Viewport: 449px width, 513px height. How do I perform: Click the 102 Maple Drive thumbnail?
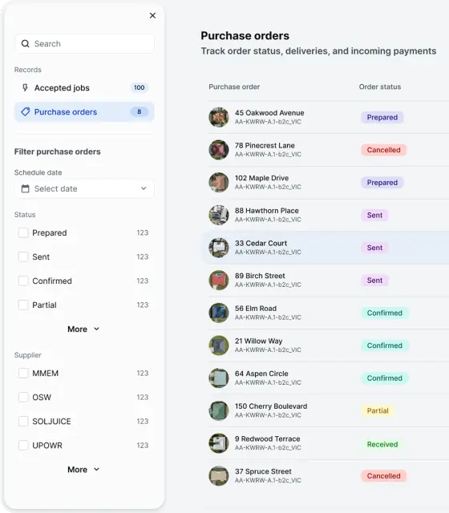(219, 182)
